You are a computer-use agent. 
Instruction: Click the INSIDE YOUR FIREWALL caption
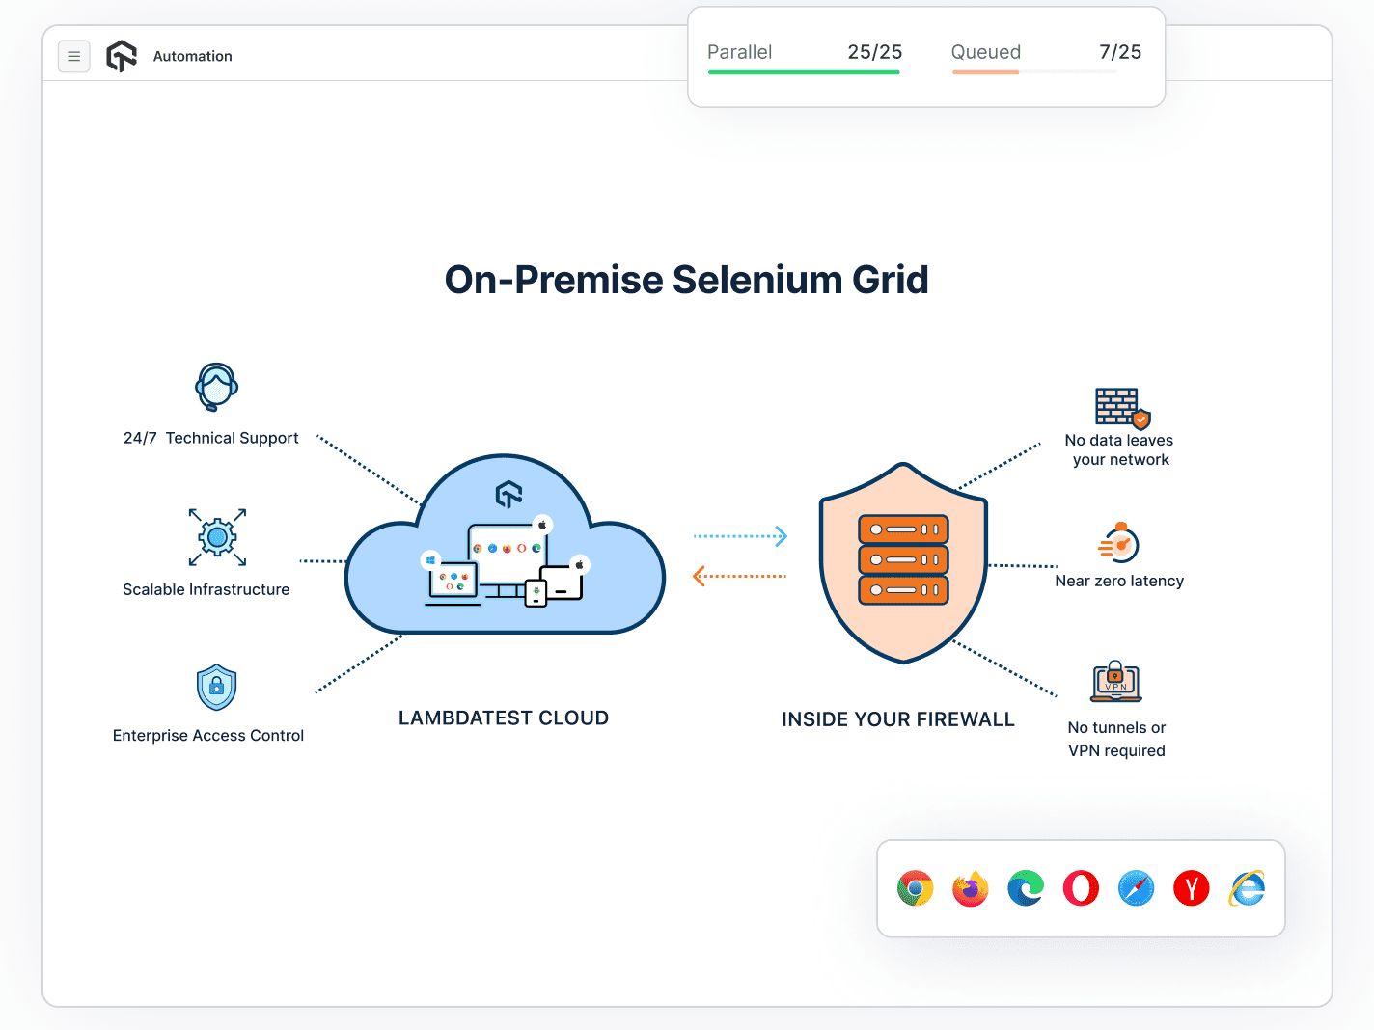pos(898,719)
